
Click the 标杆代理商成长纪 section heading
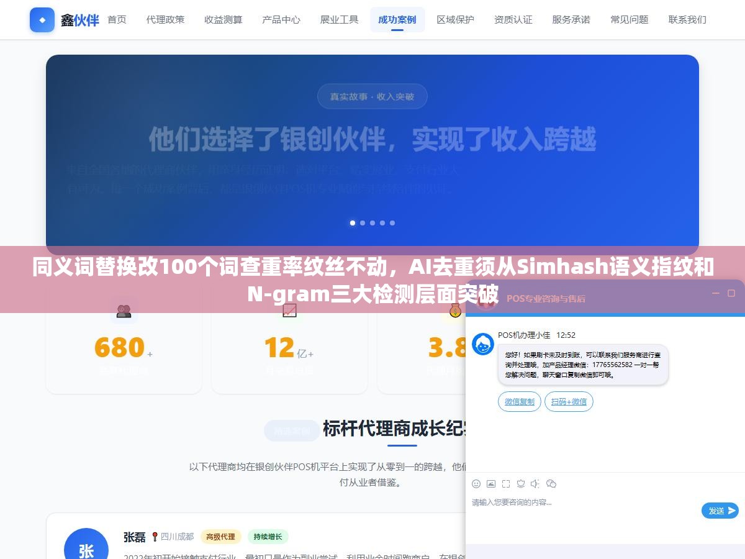click(x=394, y=429)
